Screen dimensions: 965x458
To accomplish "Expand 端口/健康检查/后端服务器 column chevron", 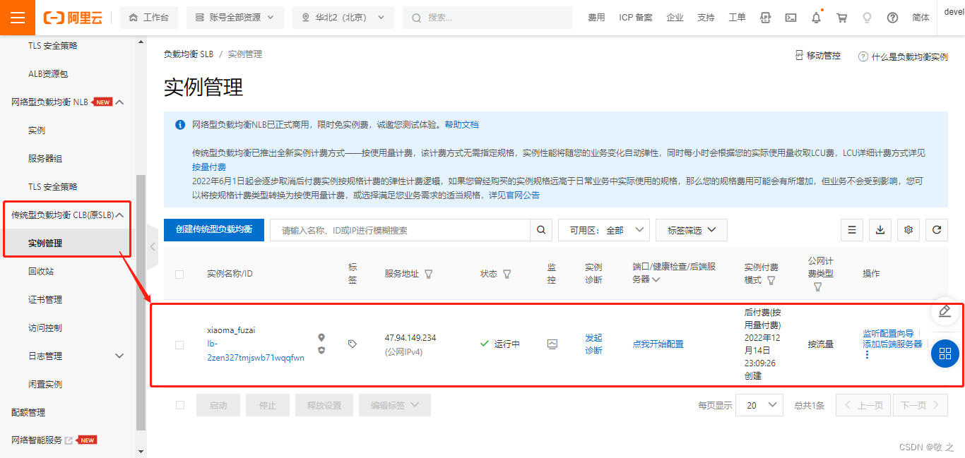I will [656, 280].
